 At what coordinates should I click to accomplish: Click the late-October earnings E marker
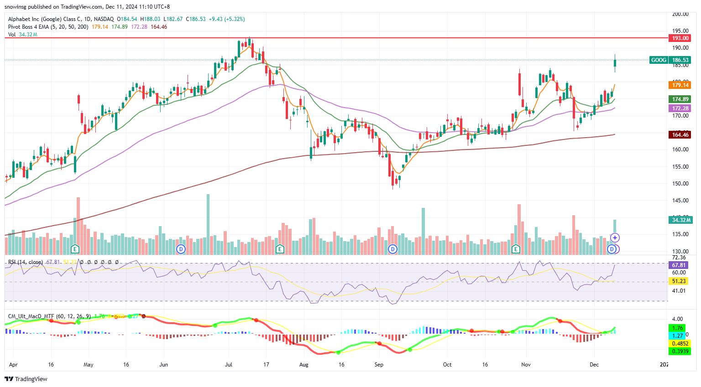[516, 249]
